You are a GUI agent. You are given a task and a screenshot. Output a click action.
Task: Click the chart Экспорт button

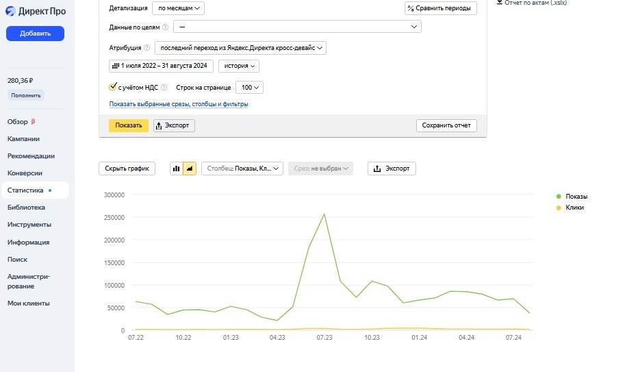(x=392, y=169)
